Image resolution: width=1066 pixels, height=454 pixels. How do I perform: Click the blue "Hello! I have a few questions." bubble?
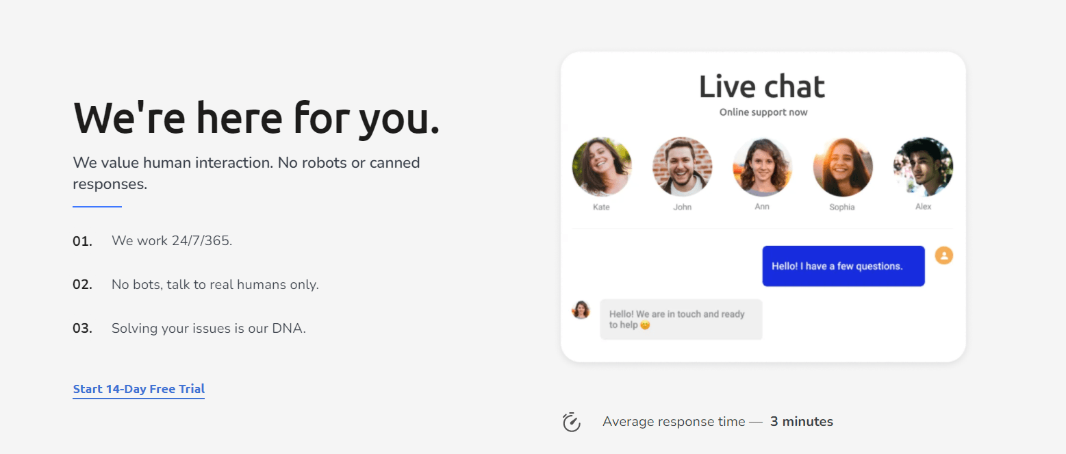pyautogui.click(x=843, y=266)
